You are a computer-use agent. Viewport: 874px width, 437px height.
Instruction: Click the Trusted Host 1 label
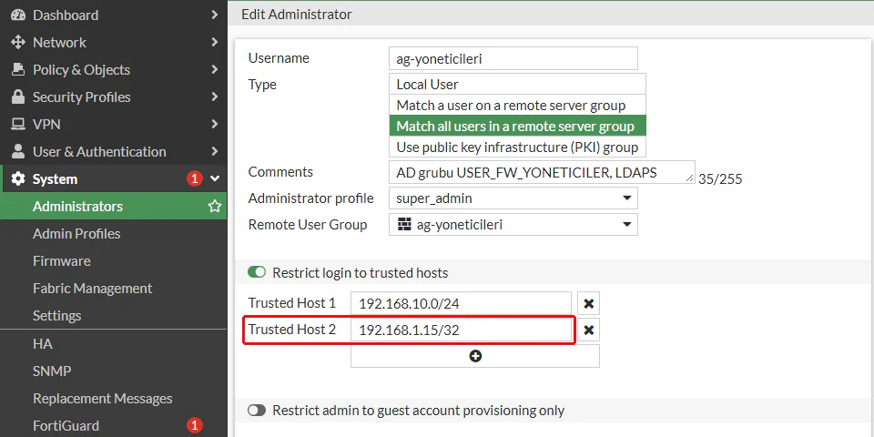(x=292, y=303)
